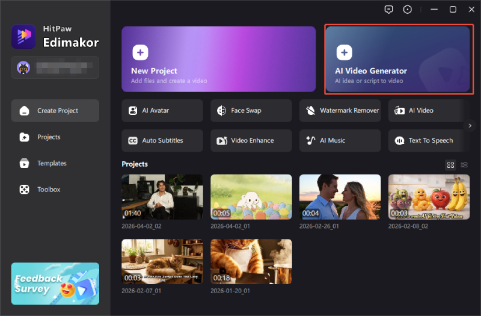The width and height of the screenshot is (481, 316).
Task: Click the Create Project home icon
Action: click(24, 111)
